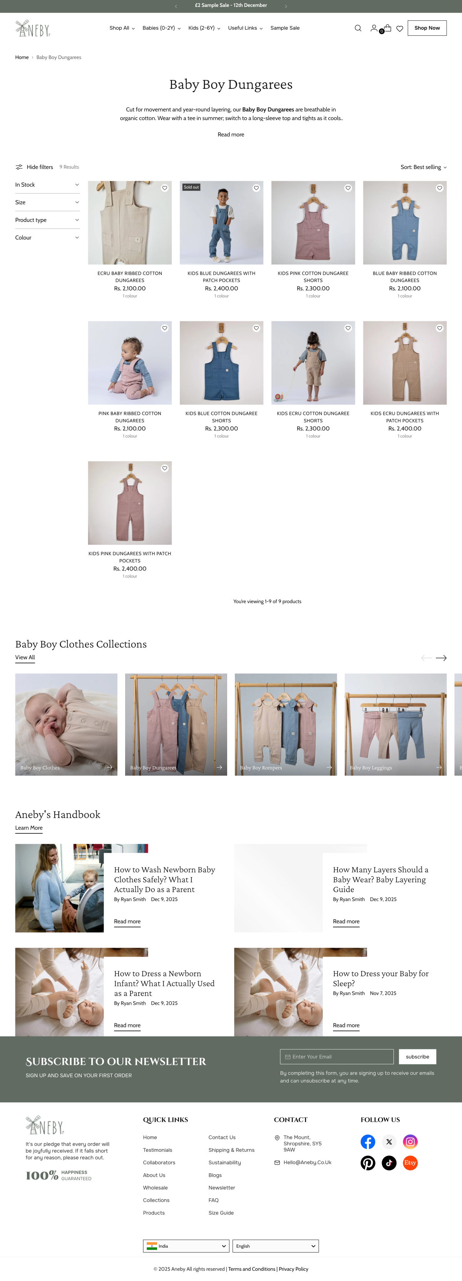
Task: Click the Enter Your Email field
Action: click(x=336, y=1057)
